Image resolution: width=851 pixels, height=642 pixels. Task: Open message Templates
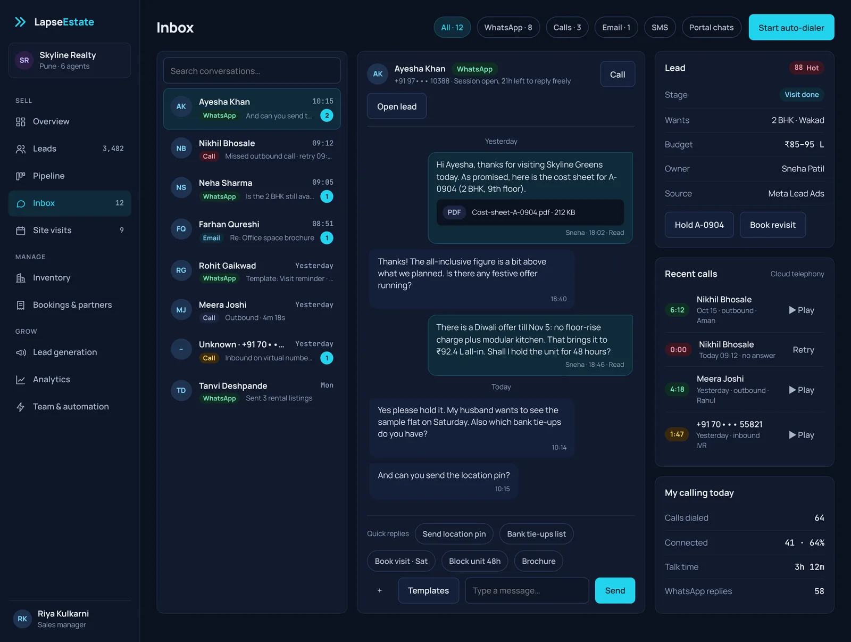point(428,590)
